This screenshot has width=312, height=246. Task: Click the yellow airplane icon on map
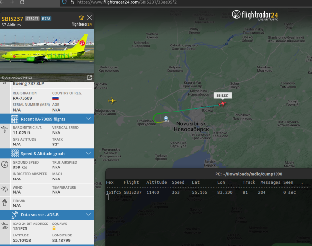112,101
